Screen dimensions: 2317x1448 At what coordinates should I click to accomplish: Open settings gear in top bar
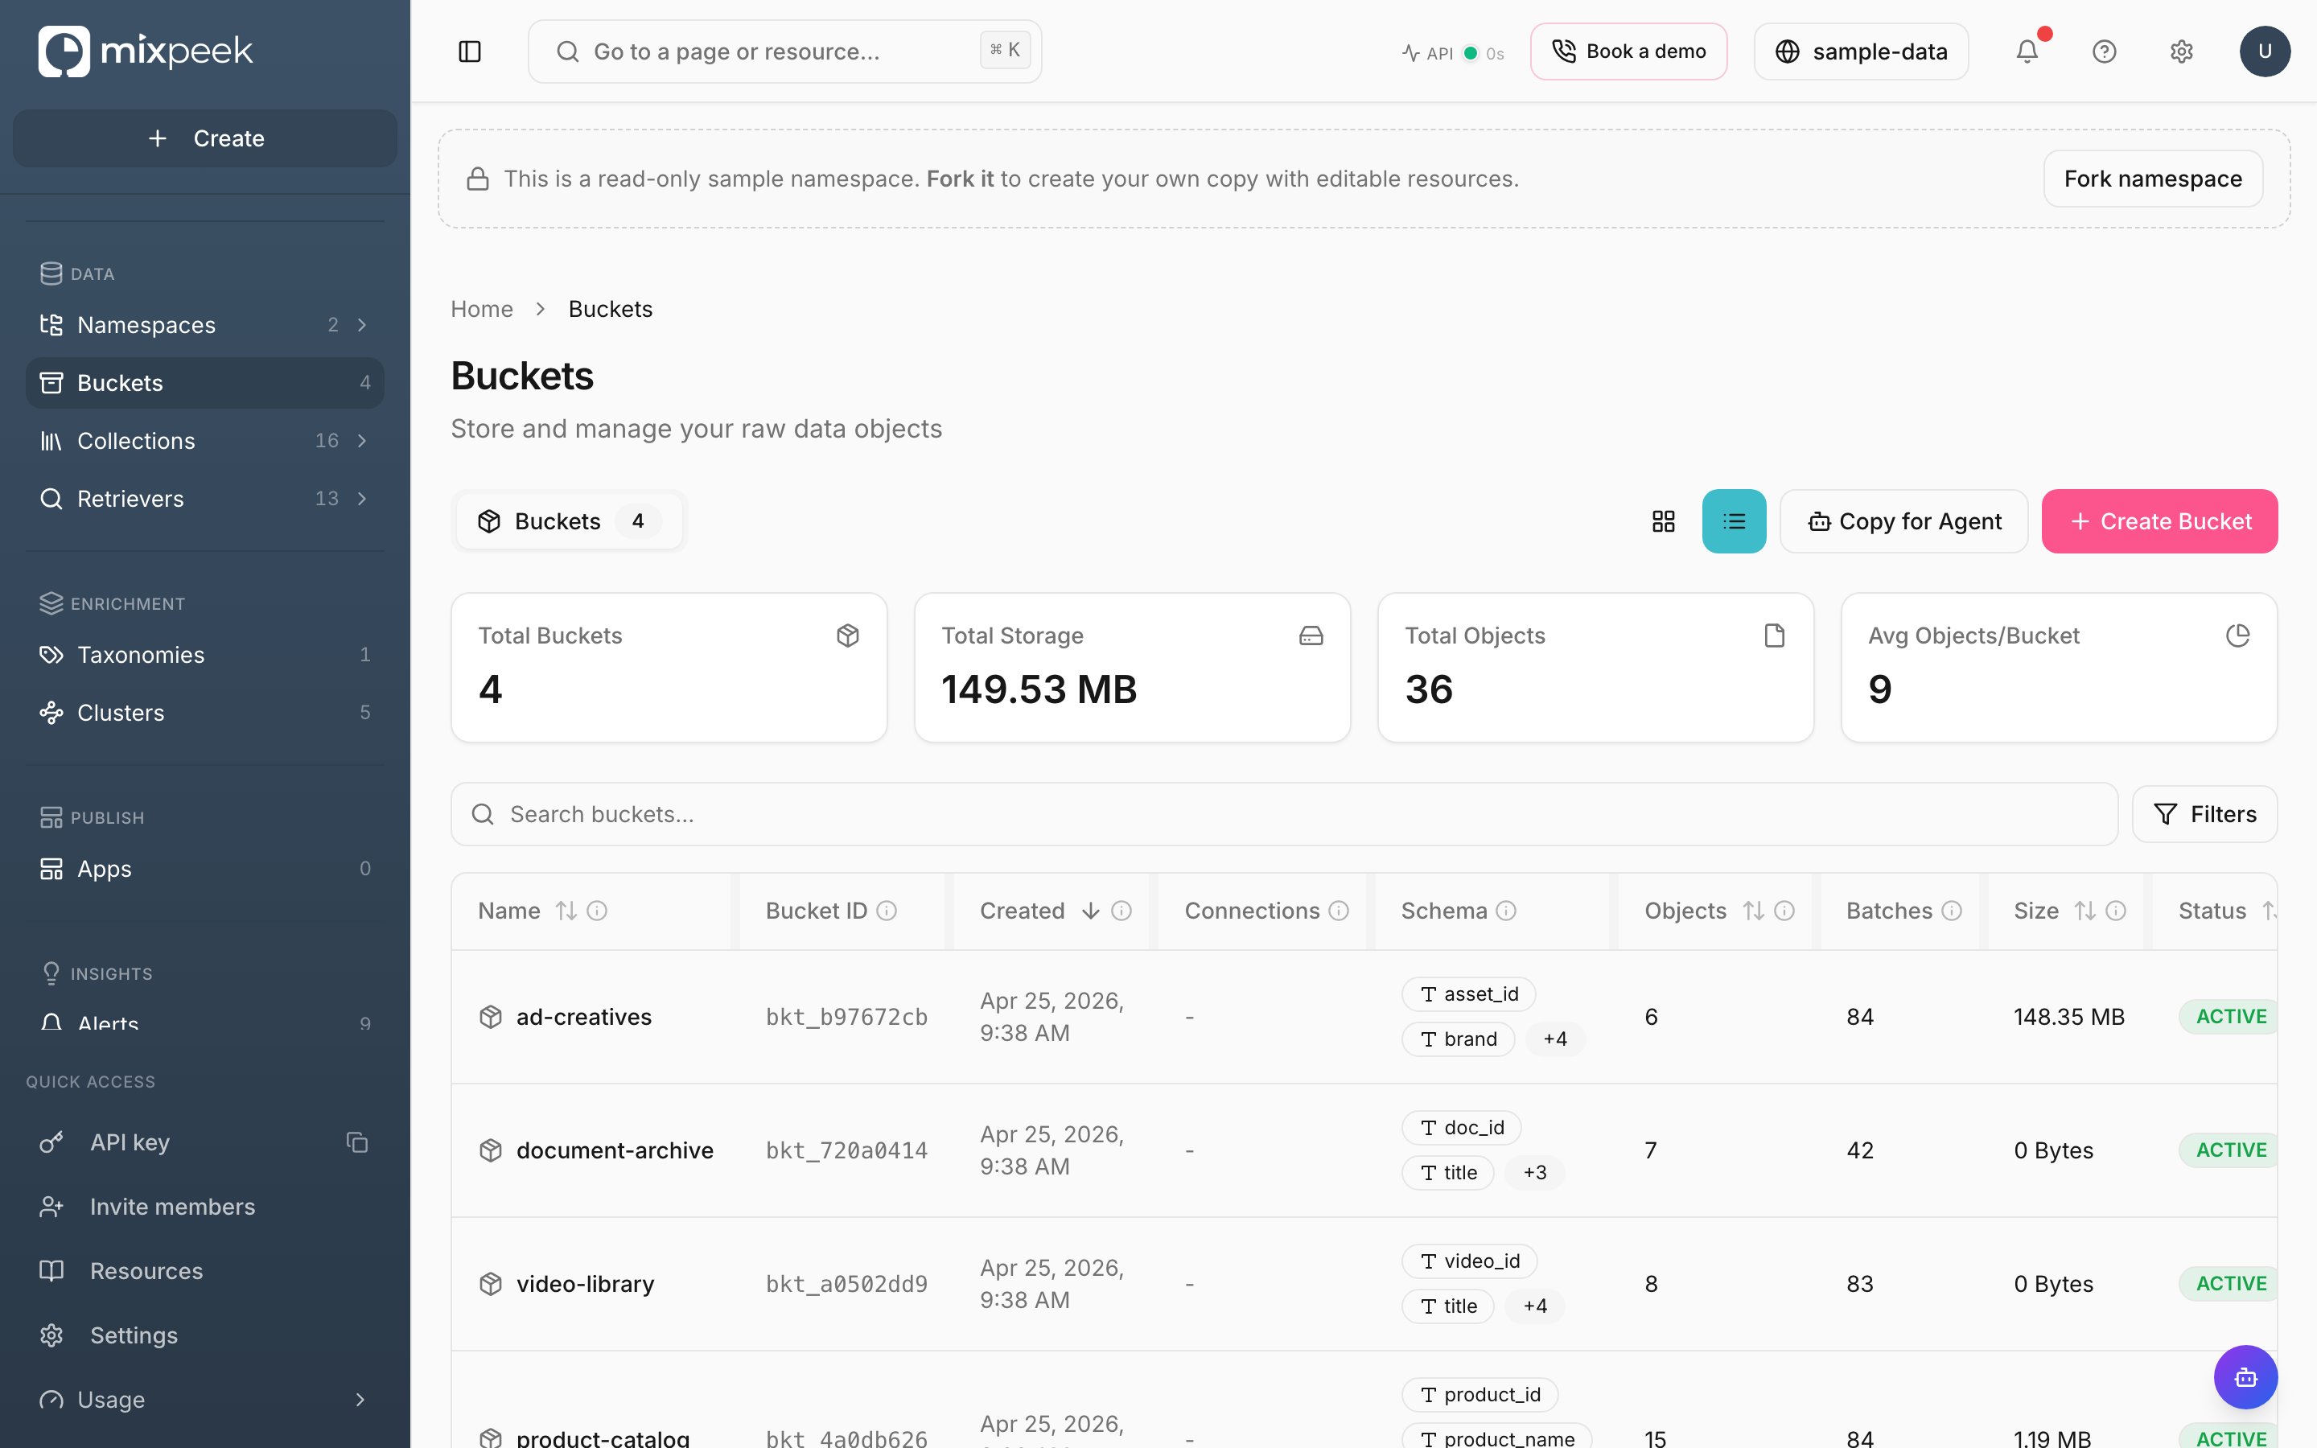[2181, 51]
